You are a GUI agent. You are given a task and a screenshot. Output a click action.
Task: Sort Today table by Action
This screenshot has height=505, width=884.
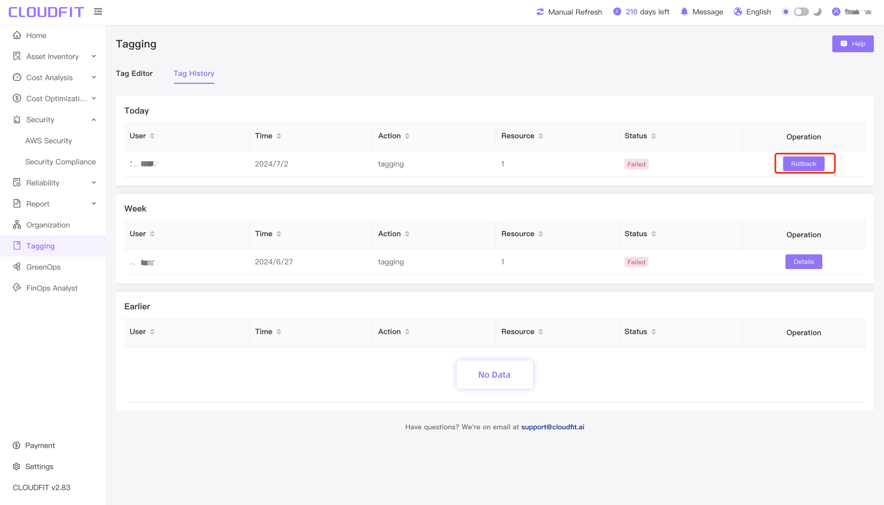click(x=407, y=136)
